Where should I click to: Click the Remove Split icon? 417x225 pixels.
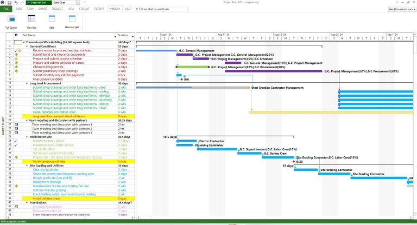72,18
